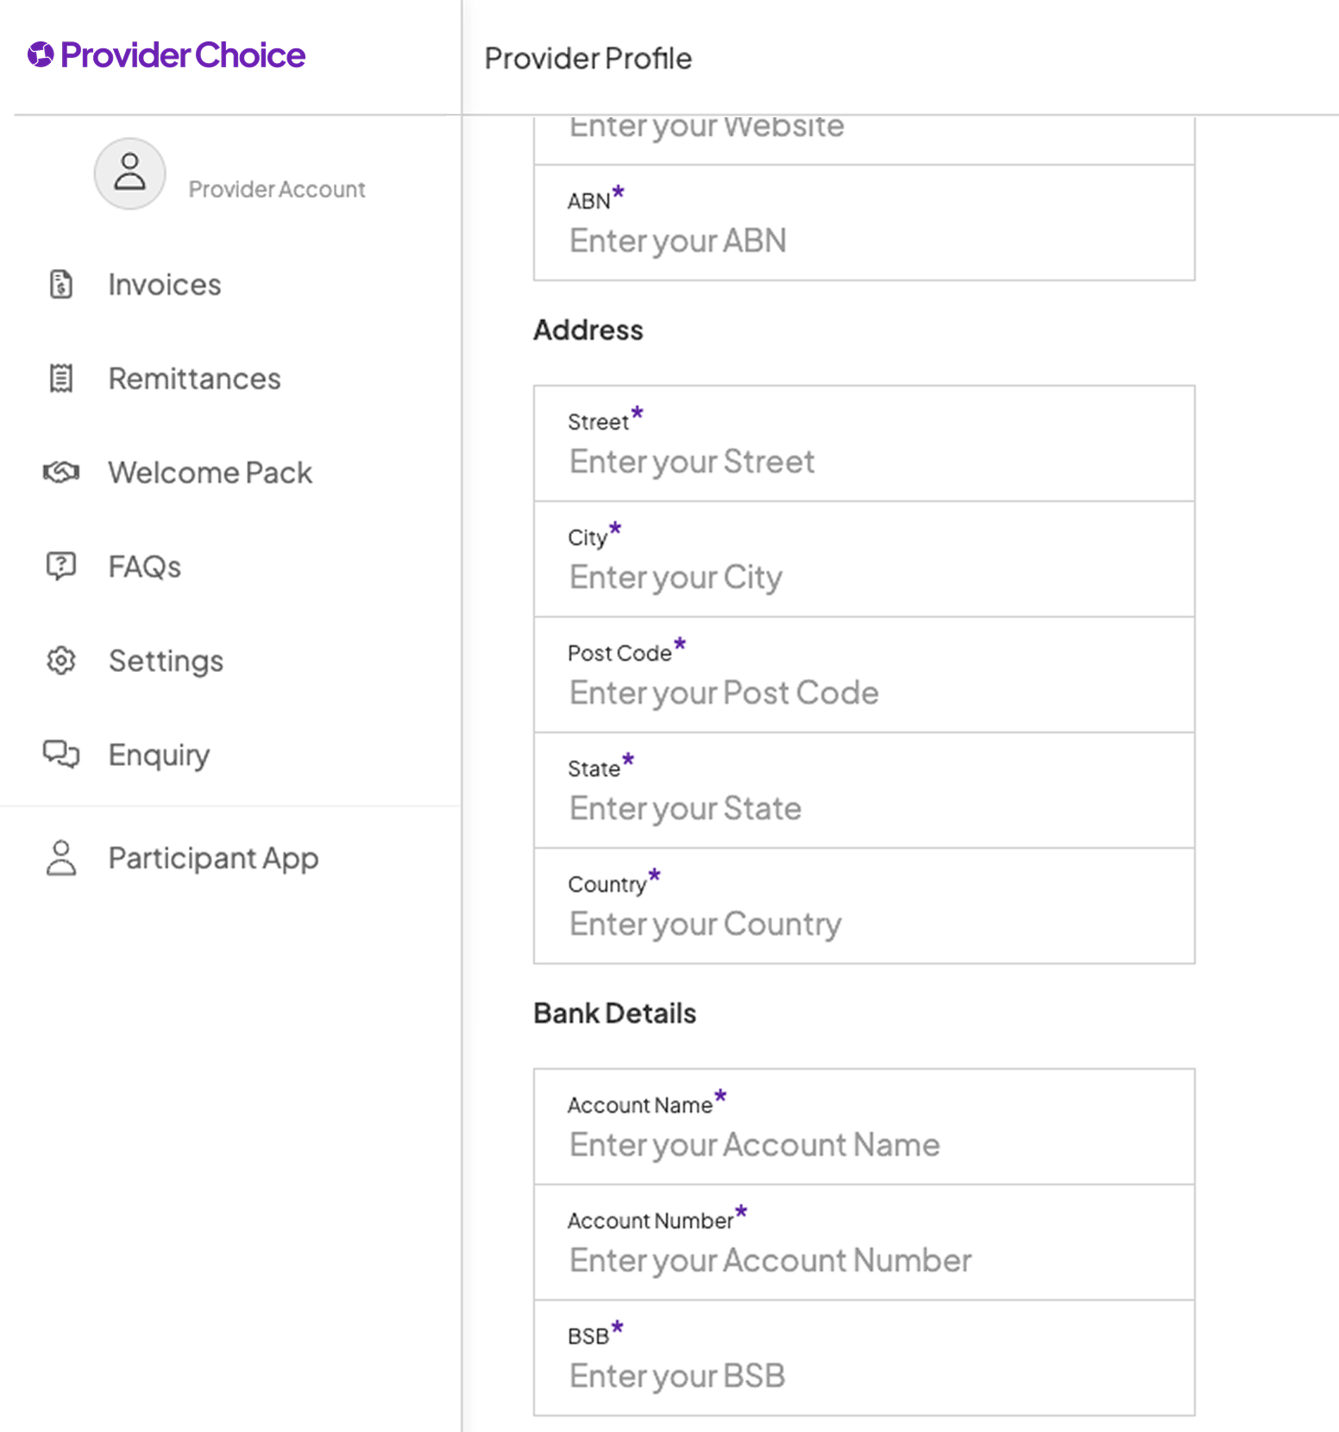Go to the Remittances page
Viewport: 1339px width, 1432px height.
pos(194,379)
